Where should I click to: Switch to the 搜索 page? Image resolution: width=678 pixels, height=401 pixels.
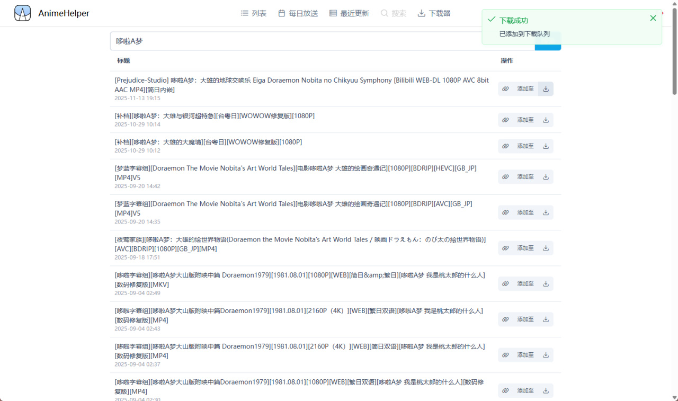pos(394,13)
